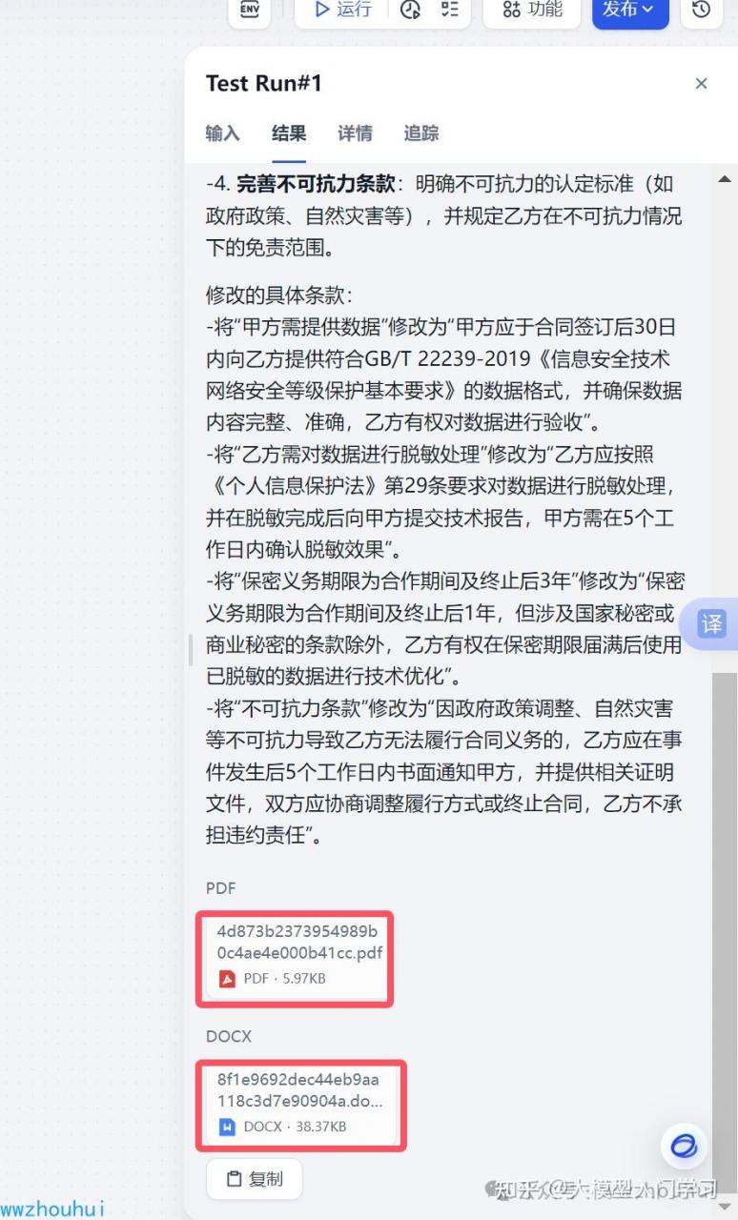Image resolution: width=738 pixels, height=1220 pixels.
Task: Open the ENV environment variables icon
Action: 249,9
